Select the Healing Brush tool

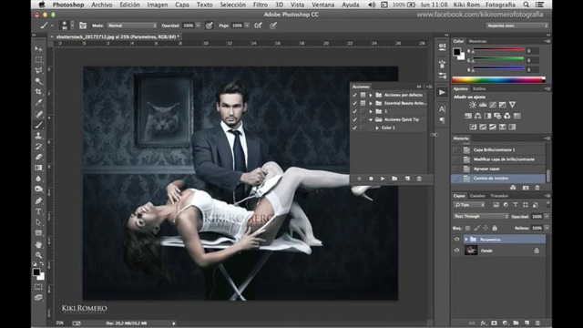[x=38, y=114]
